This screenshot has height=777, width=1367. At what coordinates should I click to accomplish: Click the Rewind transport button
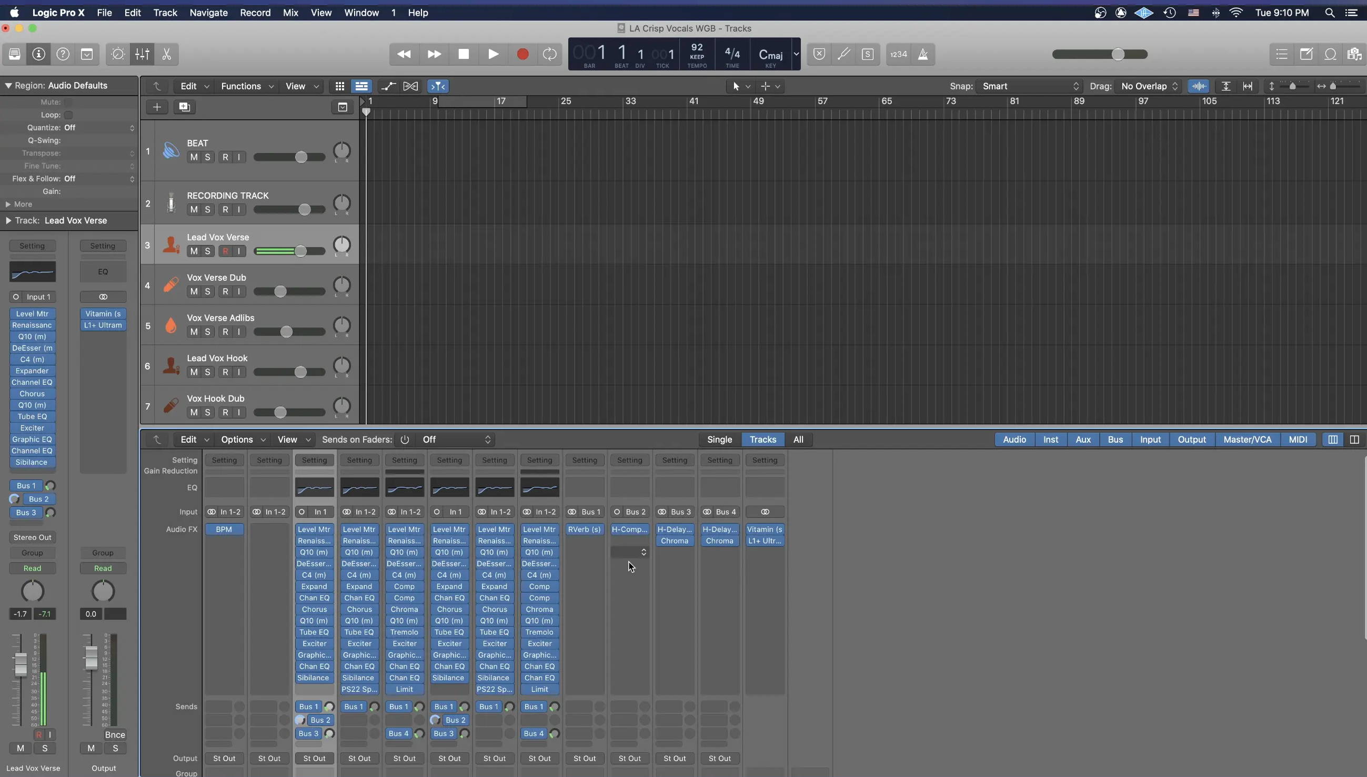coord(404,54)
